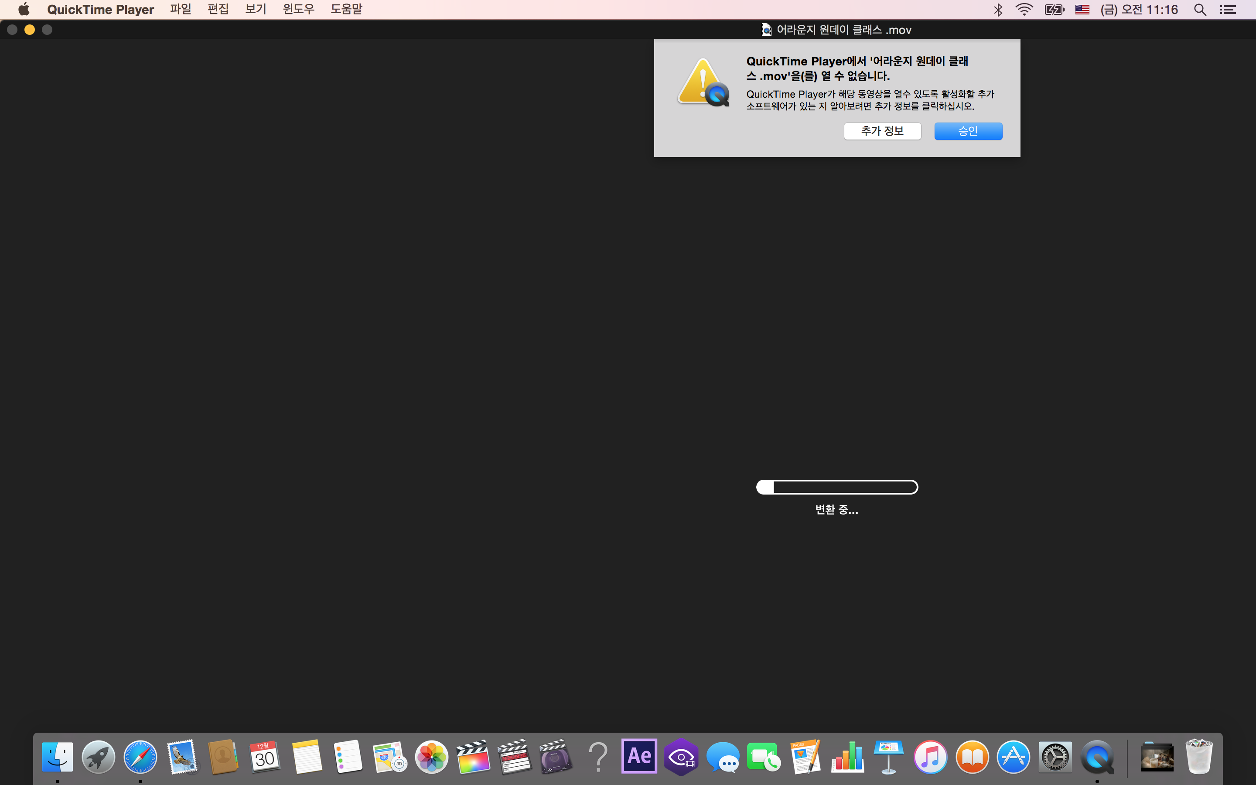Open System Preferences gear in the dock

[1055, 757]
